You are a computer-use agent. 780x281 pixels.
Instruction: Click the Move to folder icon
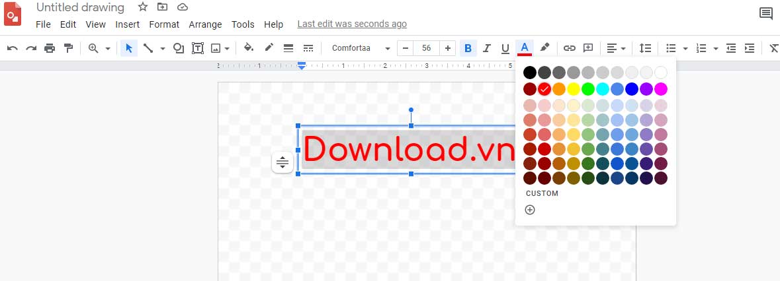(162, 7)
